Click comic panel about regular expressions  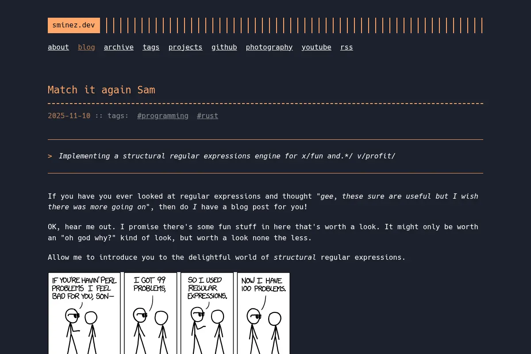click(x=207, y=313)
